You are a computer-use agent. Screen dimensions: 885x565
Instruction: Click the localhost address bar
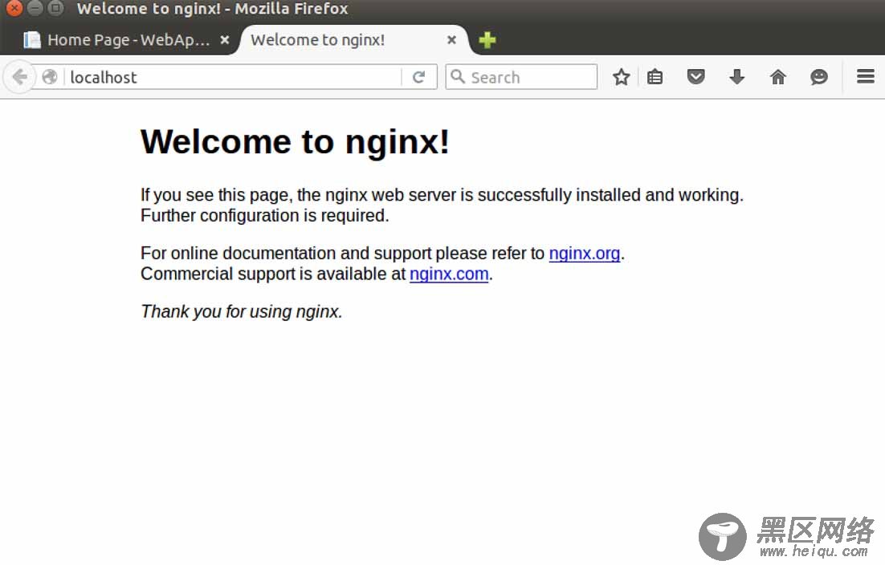coord(235,77)
